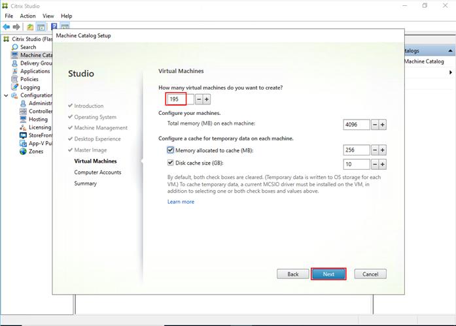Click the Citrix Studio root node icon
Viewport: 456px width, 326px height.
[x=6, y=39]
